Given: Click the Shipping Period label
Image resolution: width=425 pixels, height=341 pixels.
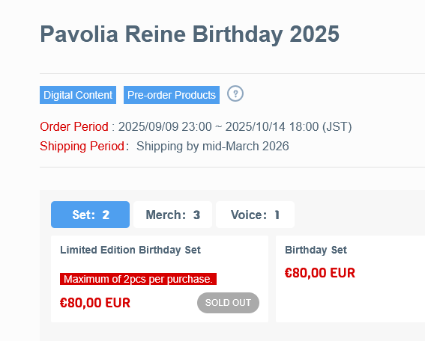Looking at the screenshot, I should [x=82, y=146].
